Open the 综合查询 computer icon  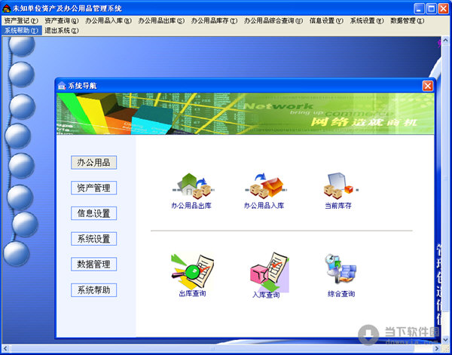pyautogui.click(x=341, y=269)
